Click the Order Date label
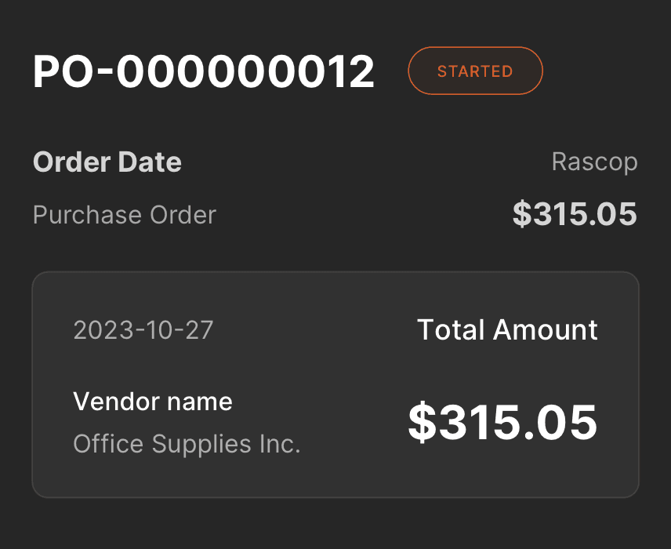The height and width of the screenshot is (549, 671). (107, 162)
